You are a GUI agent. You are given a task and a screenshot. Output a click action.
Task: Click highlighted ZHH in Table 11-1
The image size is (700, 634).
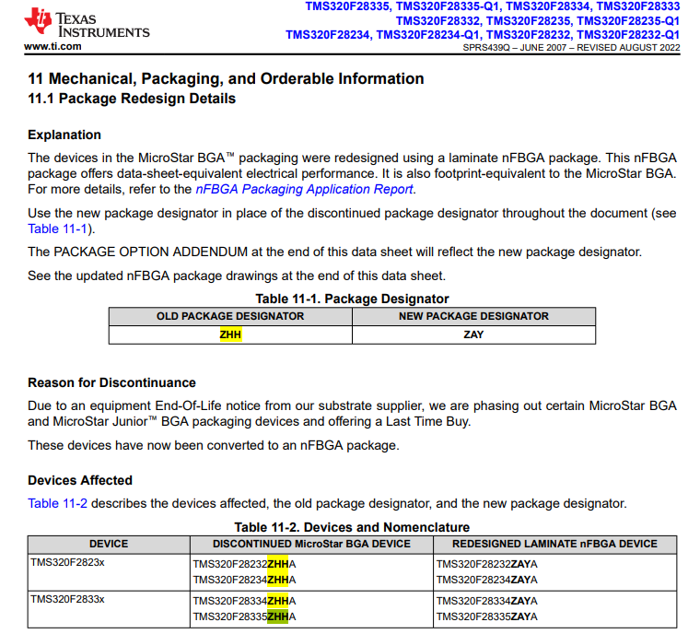pyautogui.click(x=230, y=335)
